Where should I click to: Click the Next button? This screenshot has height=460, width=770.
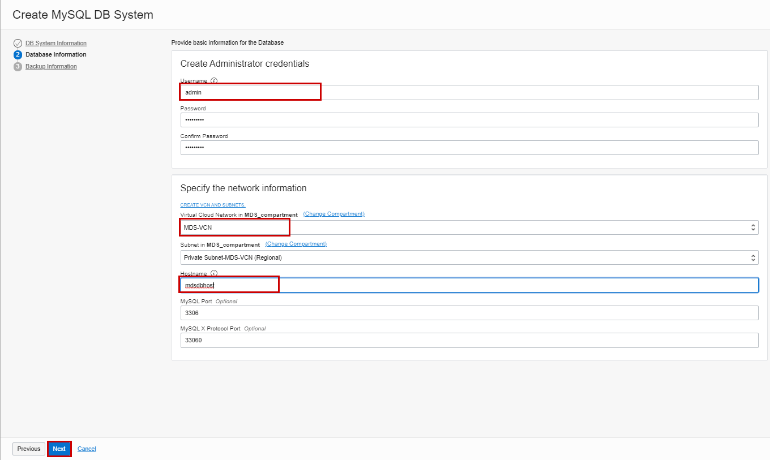pos(59,448)
